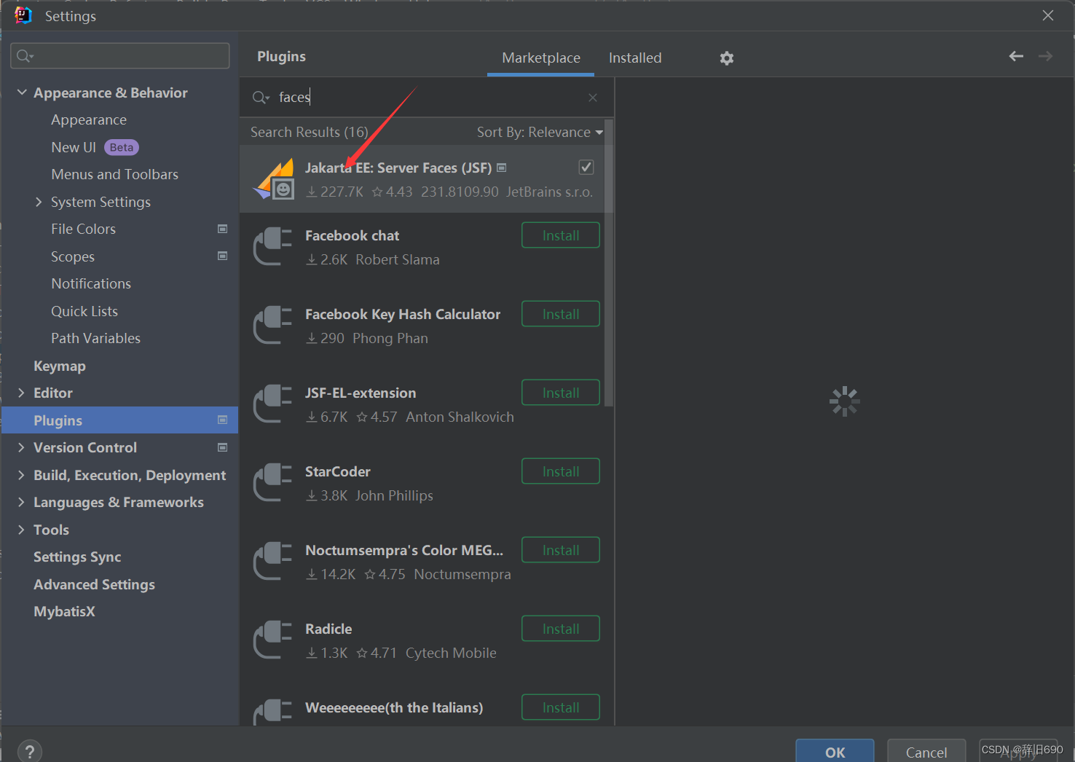The width and height of the screenshot is (1075, 762).
Task: Uncheck the Jakarta EE Server Faces checkbox
Action: tap(586, 167)
